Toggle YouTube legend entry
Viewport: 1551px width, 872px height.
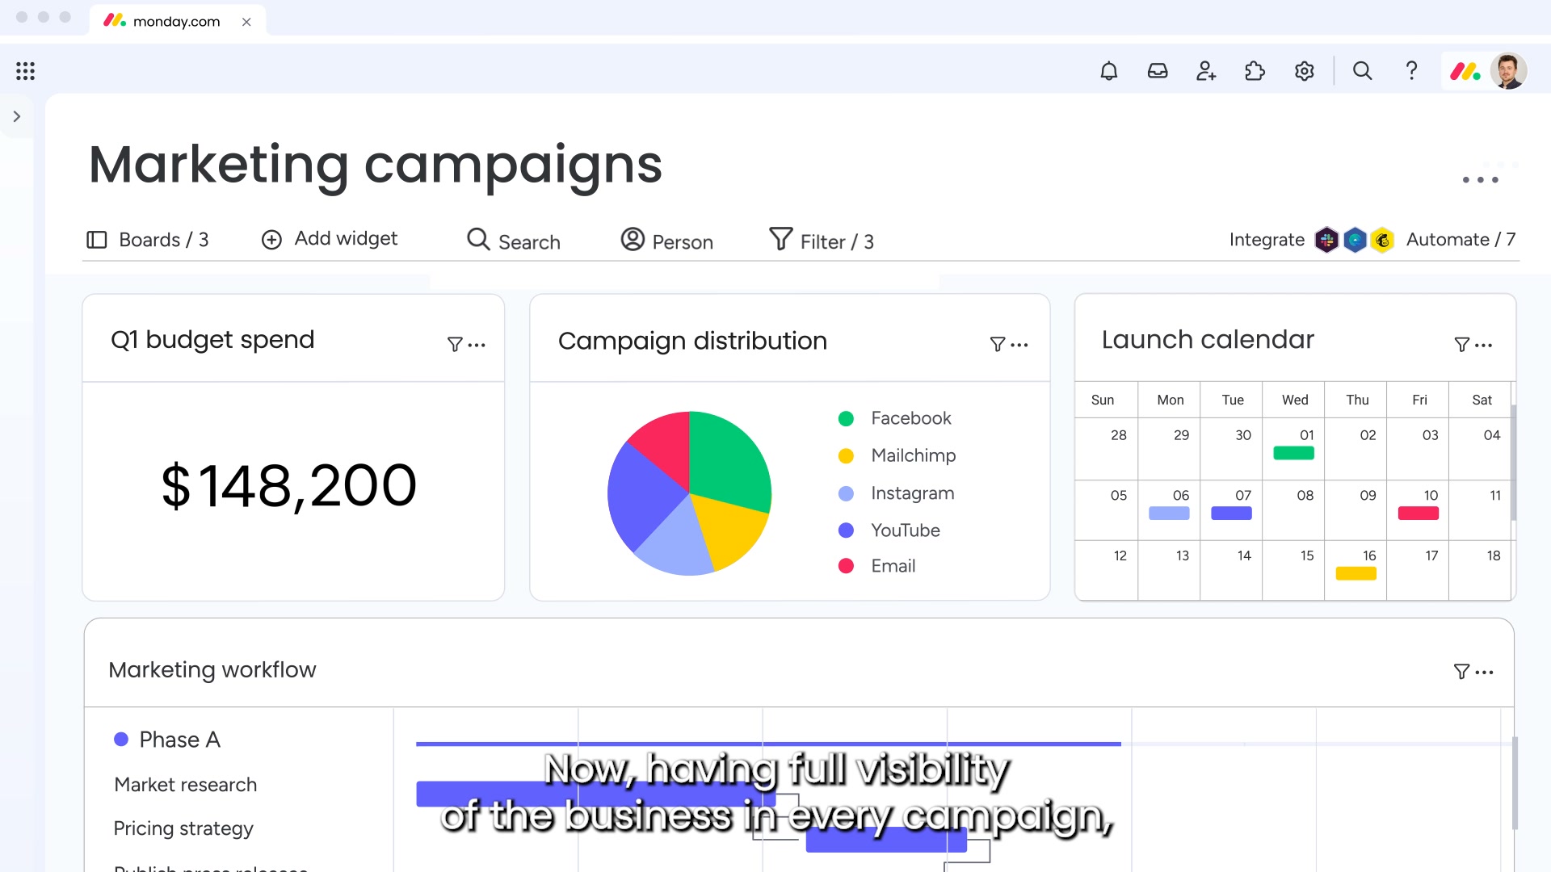(x=889, y=530)
